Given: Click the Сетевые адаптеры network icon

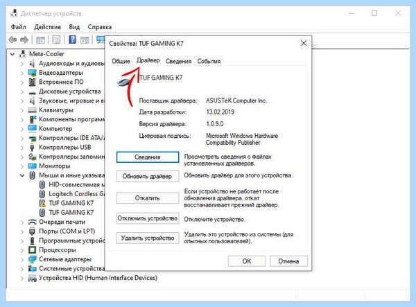Looking at the screenshot, I should [32, 259].
